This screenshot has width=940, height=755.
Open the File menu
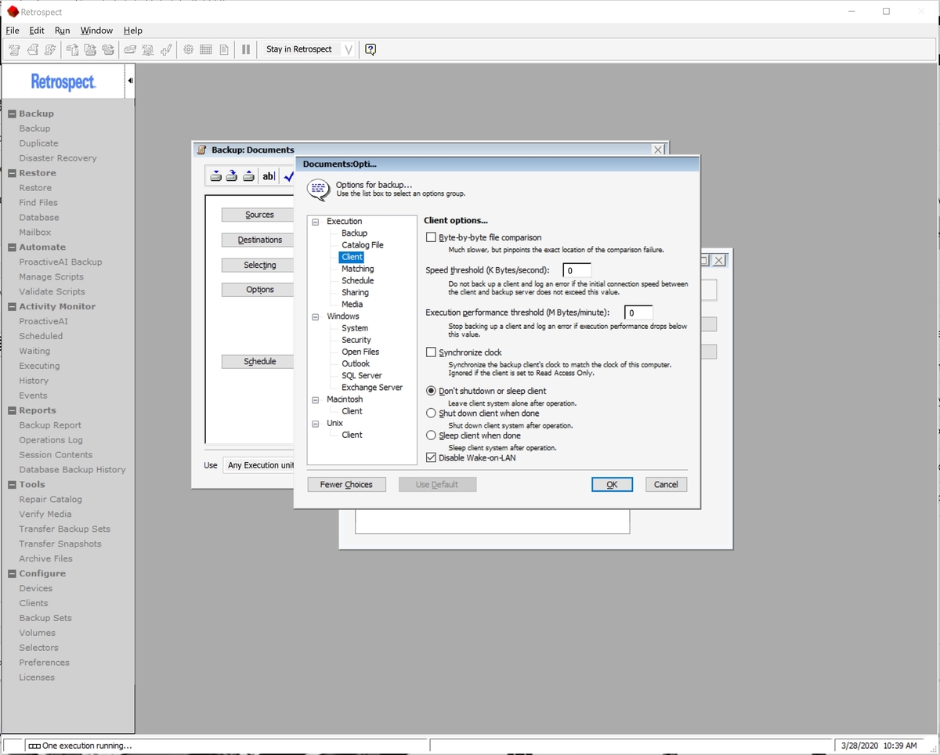click(13, 31)
